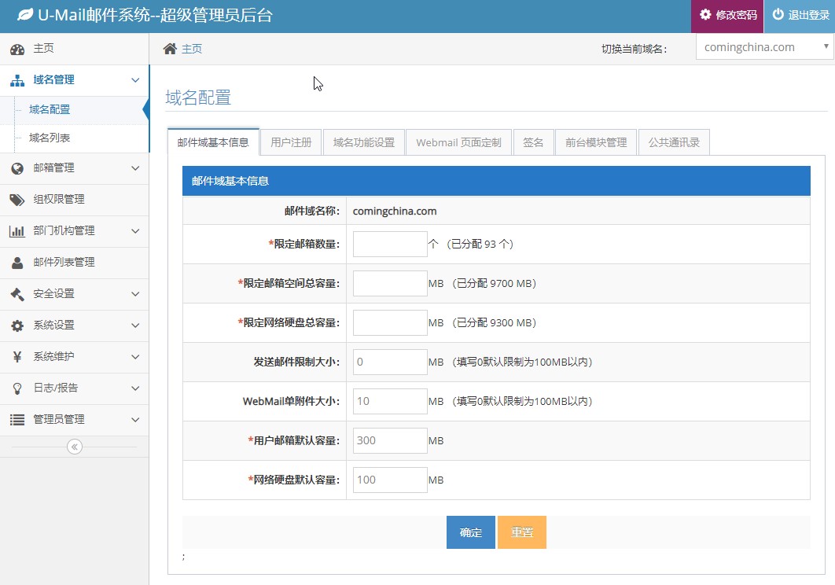Open the 主页 breadcrumb link

coord(192,49)
